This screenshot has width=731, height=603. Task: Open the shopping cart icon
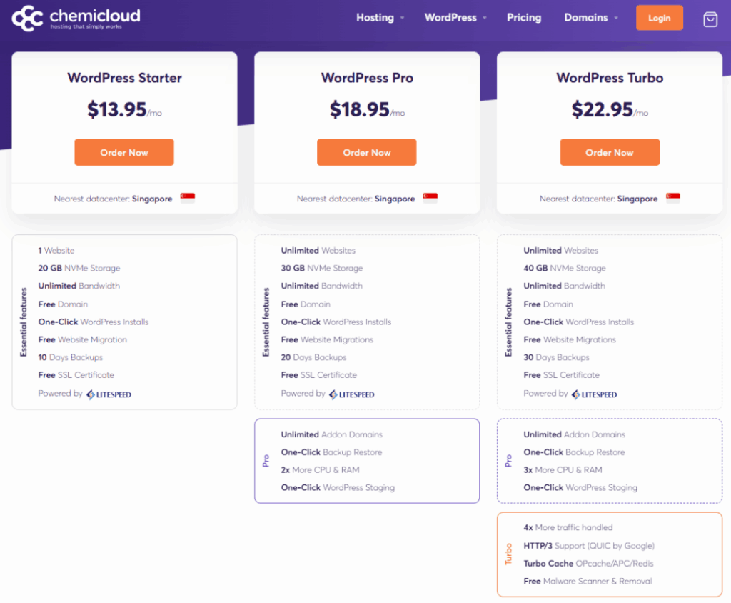[x=710, y=19]
